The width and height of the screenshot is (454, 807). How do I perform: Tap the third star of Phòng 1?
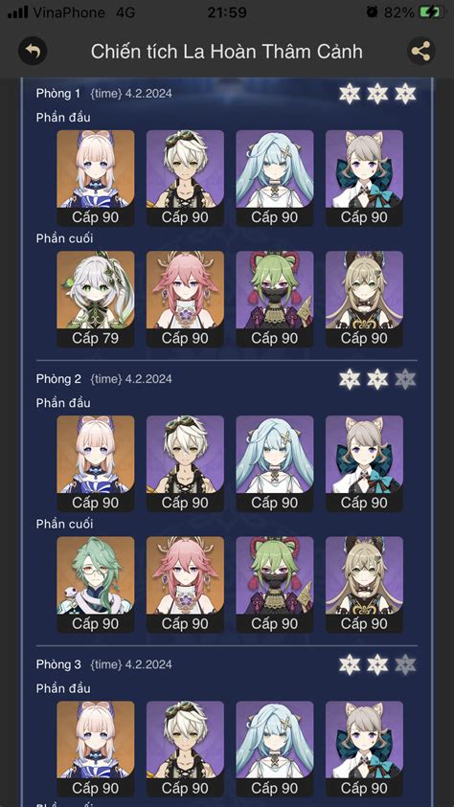pos(405,94)
